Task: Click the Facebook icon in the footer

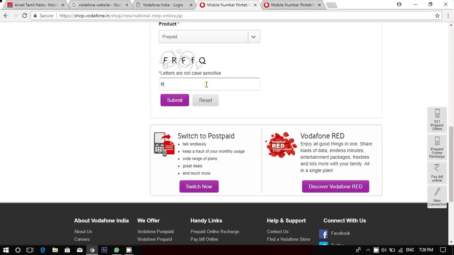Action: point(323,234)
